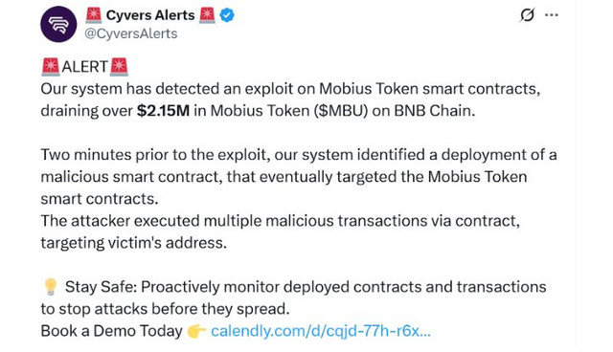Screen dimensions: 613x352
Task: Open the Cyvers Alerts profile avatar
Action: [58, 24]
